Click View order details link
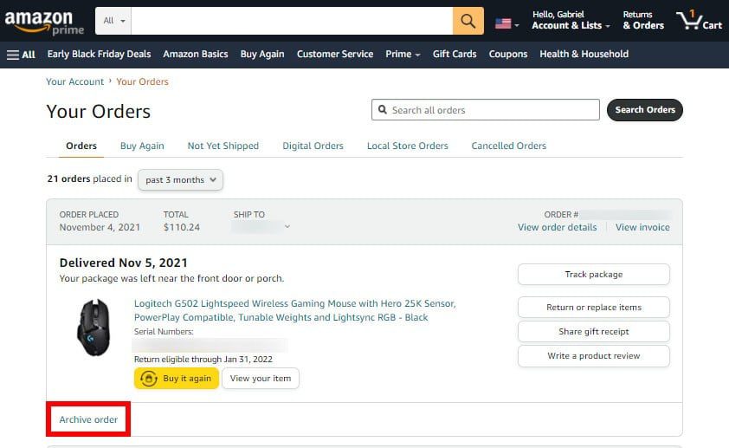729x448 pixels. click(x=557, y=228)
